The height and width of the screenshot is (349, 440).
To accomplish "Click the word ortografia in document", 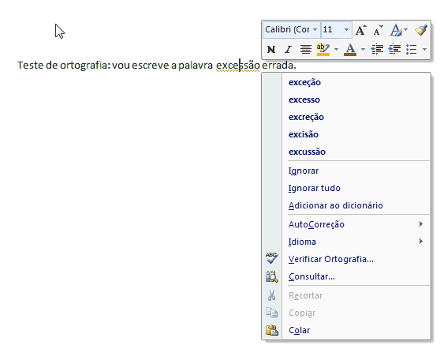I will [x=84, y=66].
